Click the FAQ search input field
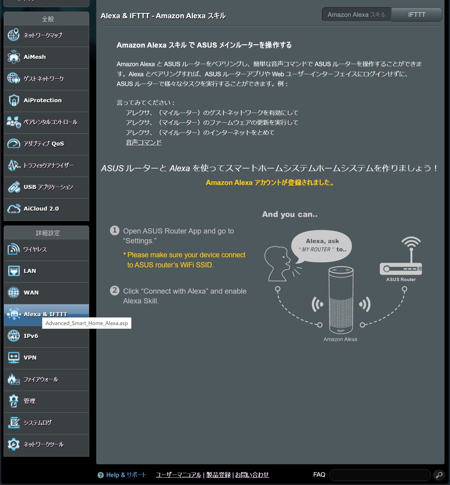The width and height of the screenshot is (450, 485). click(380, 475)
